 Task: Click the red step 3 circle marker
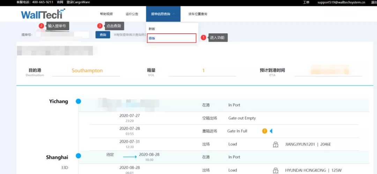pyautogui.click(x=100, y=26)
